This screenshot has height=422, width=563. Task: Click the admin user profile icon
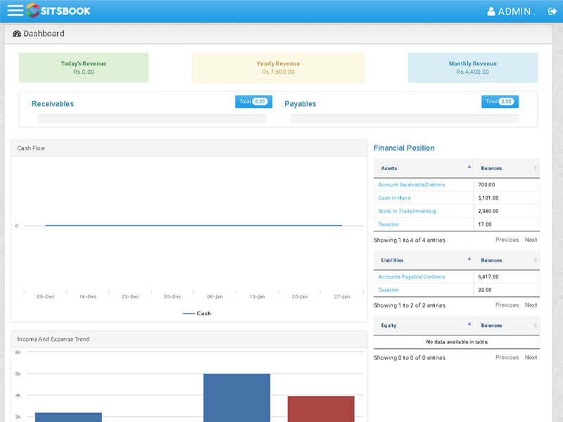tap(491, 11)
